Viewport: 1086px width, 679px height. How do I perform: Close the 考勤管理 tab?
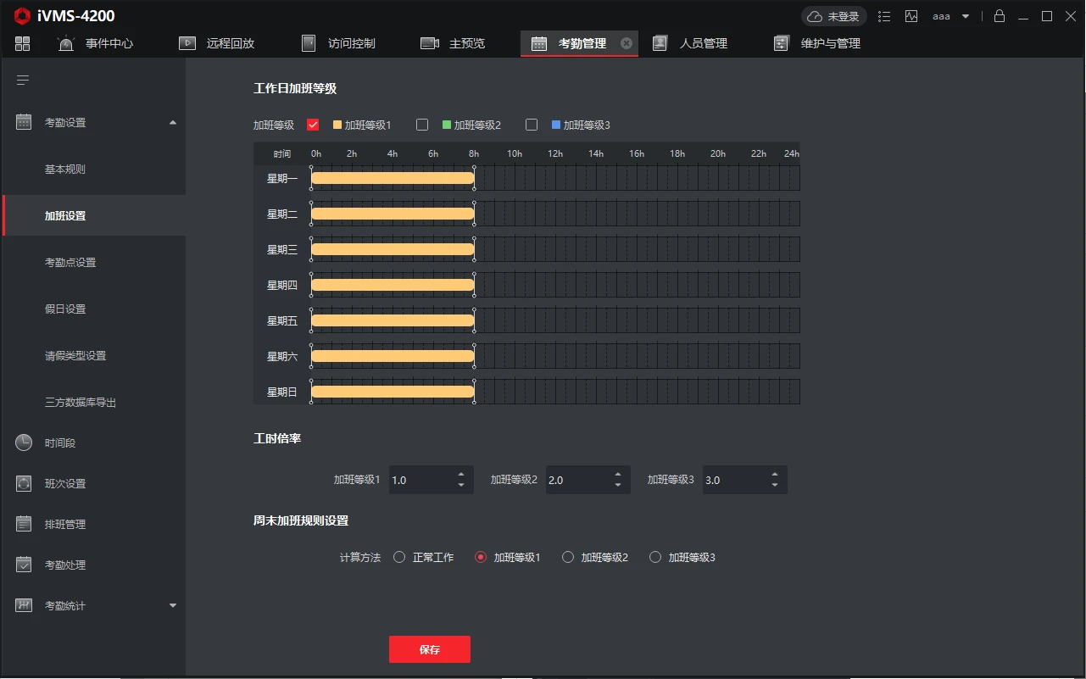[627, 43]
